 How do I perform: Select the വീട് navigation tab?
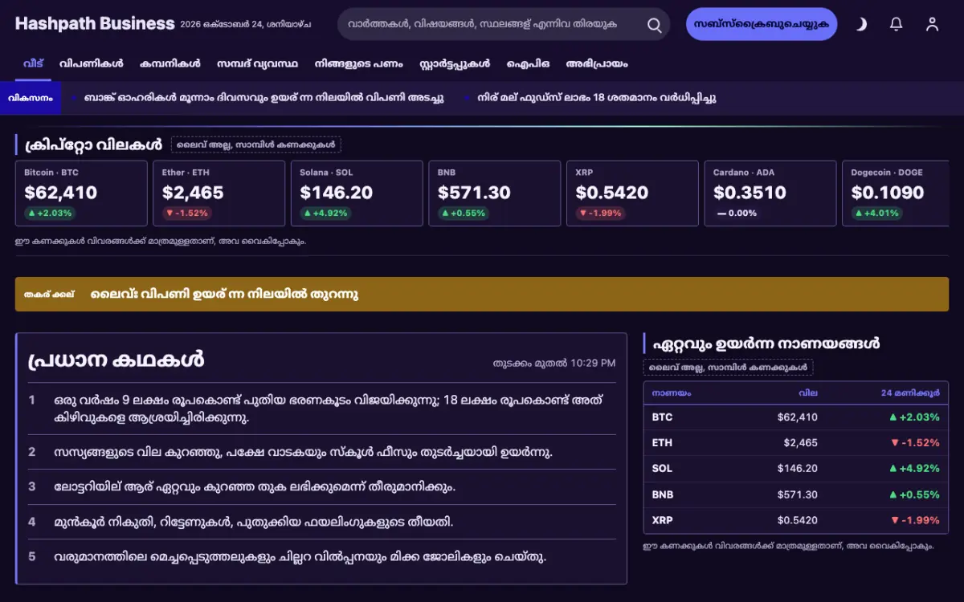33,63
